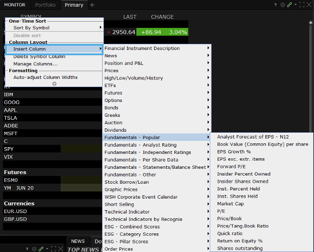Select Auto-adjust Column Widths
Screen dimensions: 314x252
point(45,77)
